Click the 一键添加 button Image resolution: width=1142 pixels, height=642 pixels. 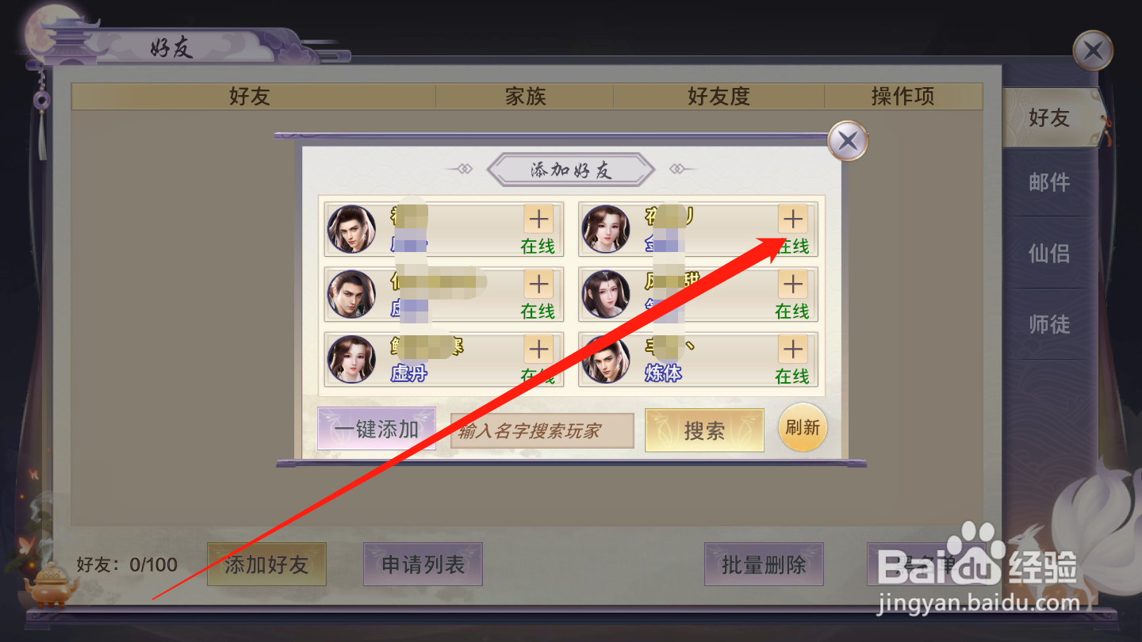click(377, 429)
